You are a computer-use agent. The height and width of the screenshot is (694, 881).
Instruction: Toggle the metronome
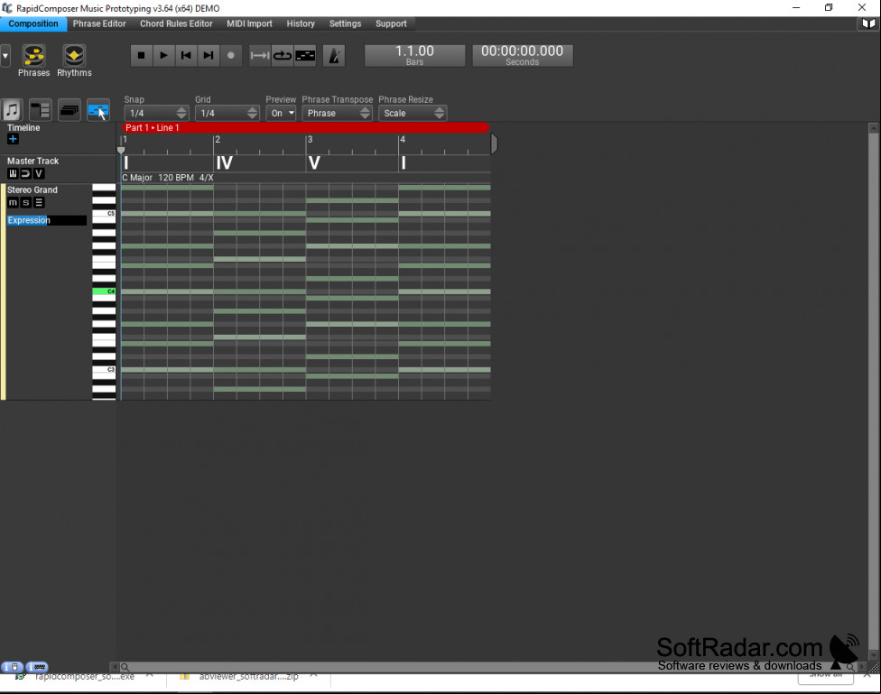(334, 55)
